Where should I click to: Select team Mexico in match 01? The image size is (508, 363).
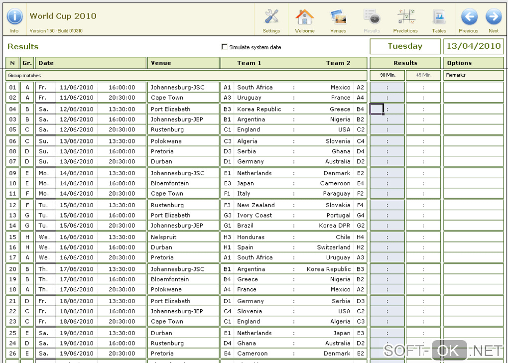pos(340,88)
